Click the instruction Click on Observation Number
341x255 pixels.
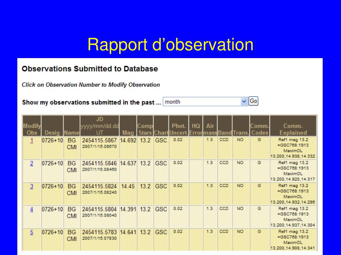91,85
